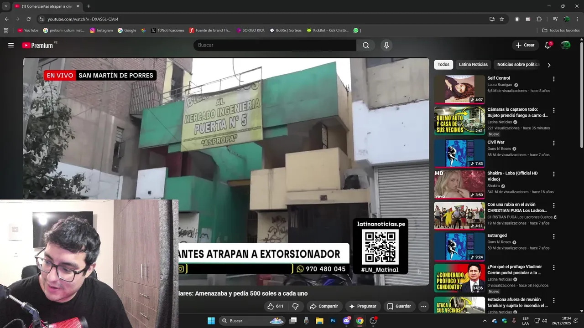This screenshot has height=328, width=584.
Task: Click the page vertical scrollbar
Action: tap(581, 94)
